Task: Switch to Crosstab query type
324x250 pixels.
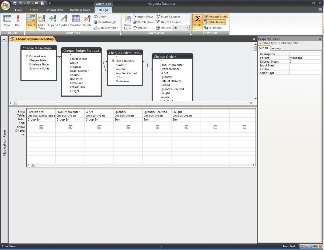Action: [76, 21]
